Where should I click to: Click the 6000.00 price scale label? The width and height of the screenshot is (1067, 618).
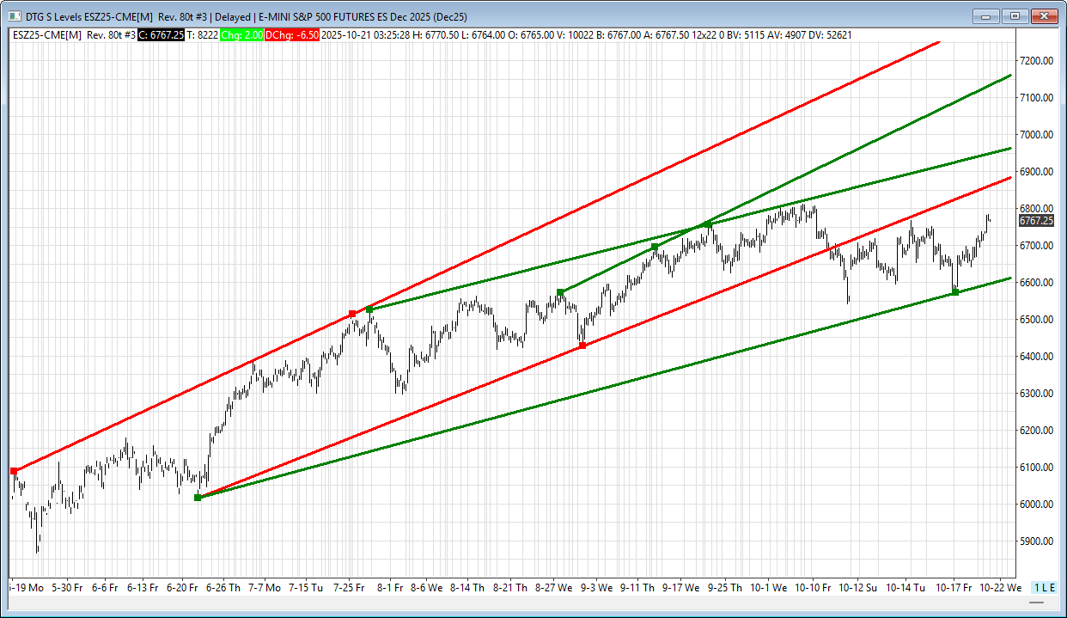point(1035,505)
